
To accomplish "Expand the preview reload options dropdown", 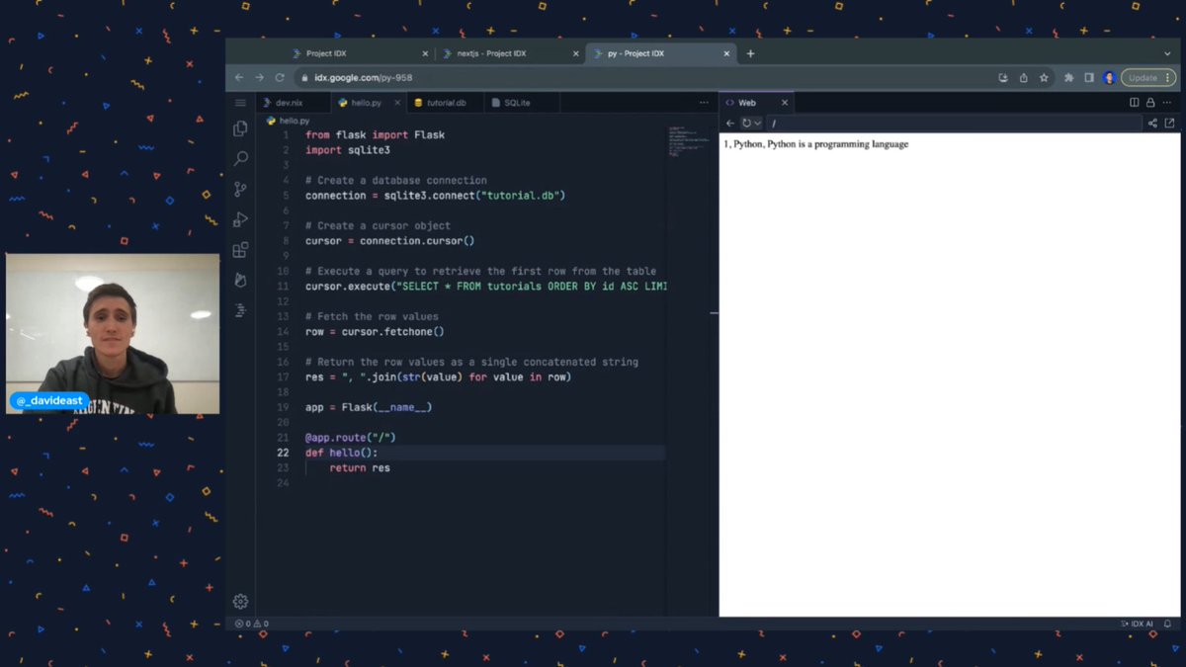I will tap(758, 124).
